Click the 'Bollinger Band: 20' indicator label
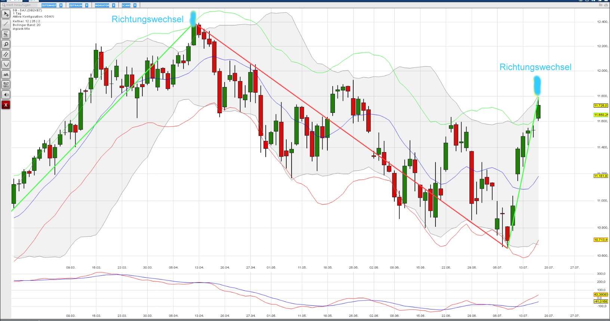The width and height of the screenshot is (610, 321). click(x=27, y=25)
